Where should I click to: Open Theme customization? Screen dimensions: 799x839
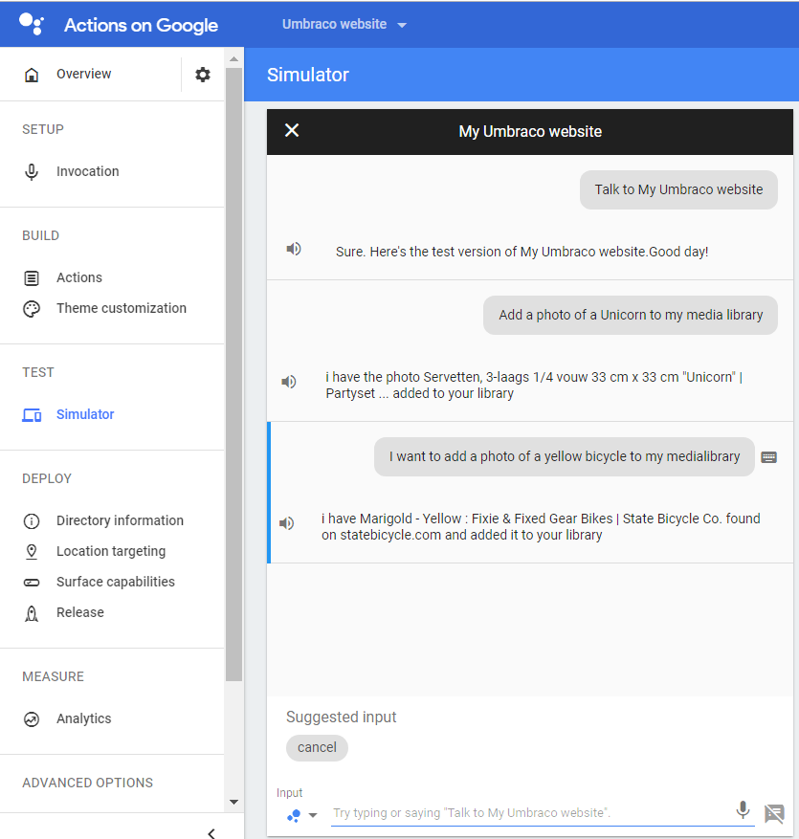122,308
